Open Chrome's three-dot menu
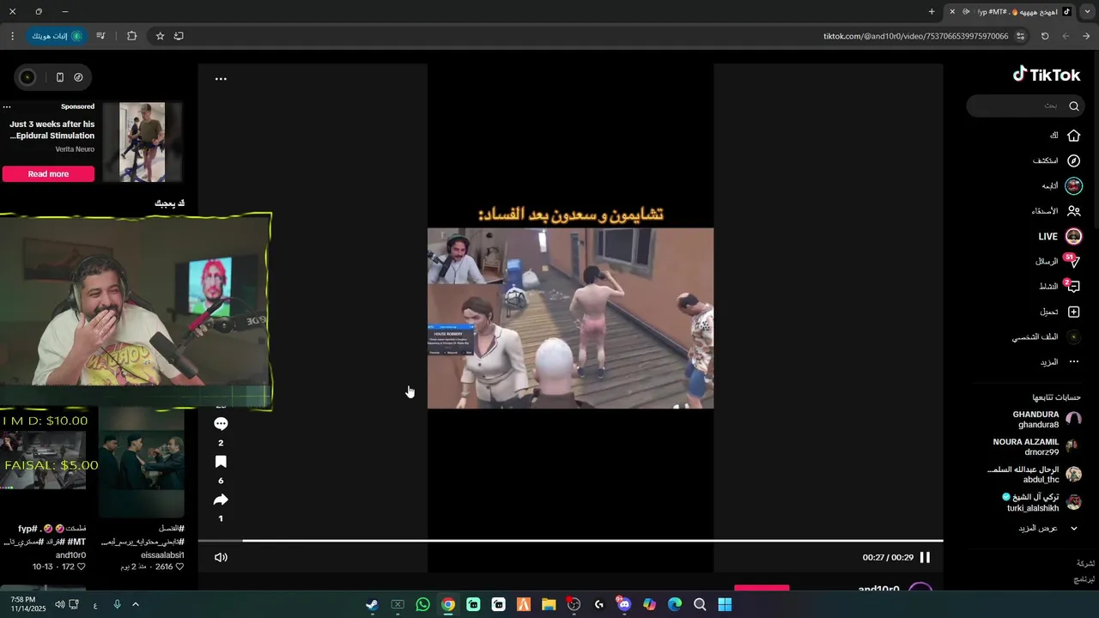1099x618 pixels. click(12, 36)
